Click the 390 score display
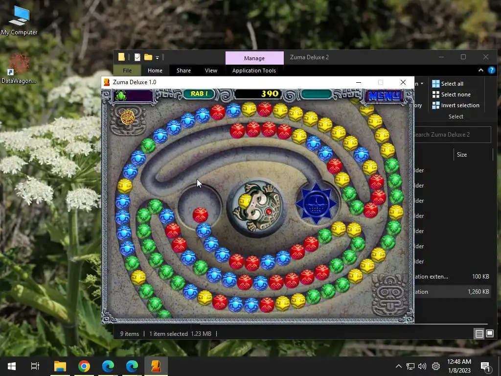Screen dimensions: 501x376 270,94
